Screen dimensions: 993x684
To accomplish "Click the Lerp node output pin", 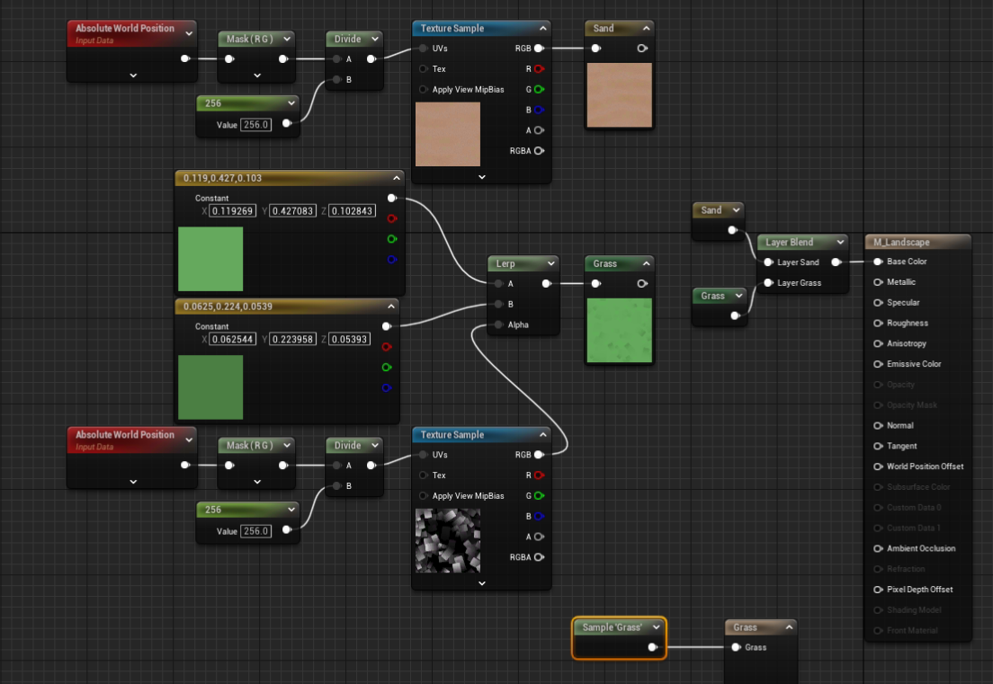I will (547, 283).
